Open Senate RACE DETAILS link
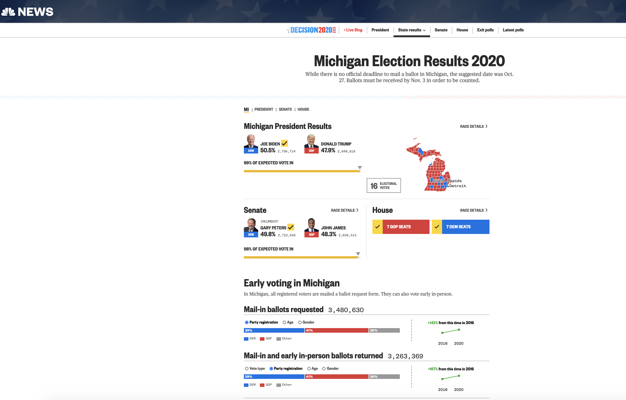Screen dimensions: 626x400 pos(345,210)
